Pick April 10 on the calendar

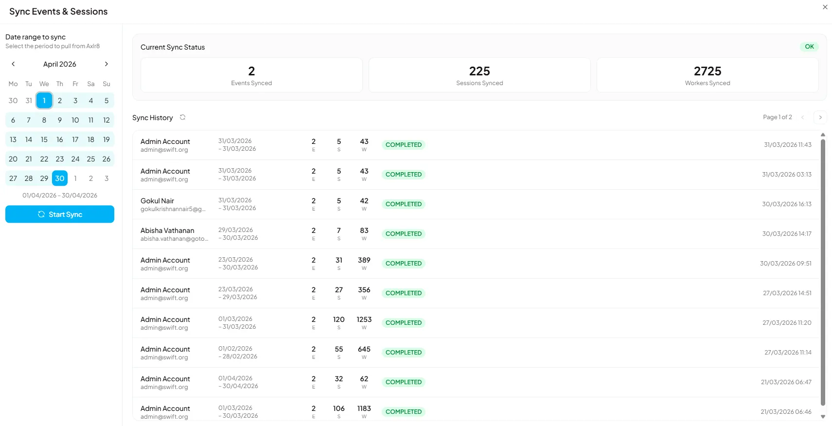[75, 120]
